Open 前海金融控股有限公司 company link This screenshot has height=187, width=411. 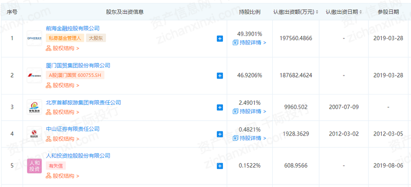pos(72,28)
